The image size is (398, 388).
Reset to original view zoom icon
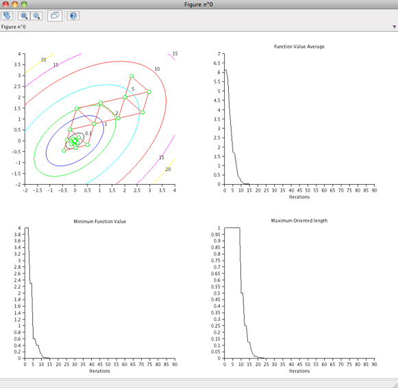[x=36, y=16]
